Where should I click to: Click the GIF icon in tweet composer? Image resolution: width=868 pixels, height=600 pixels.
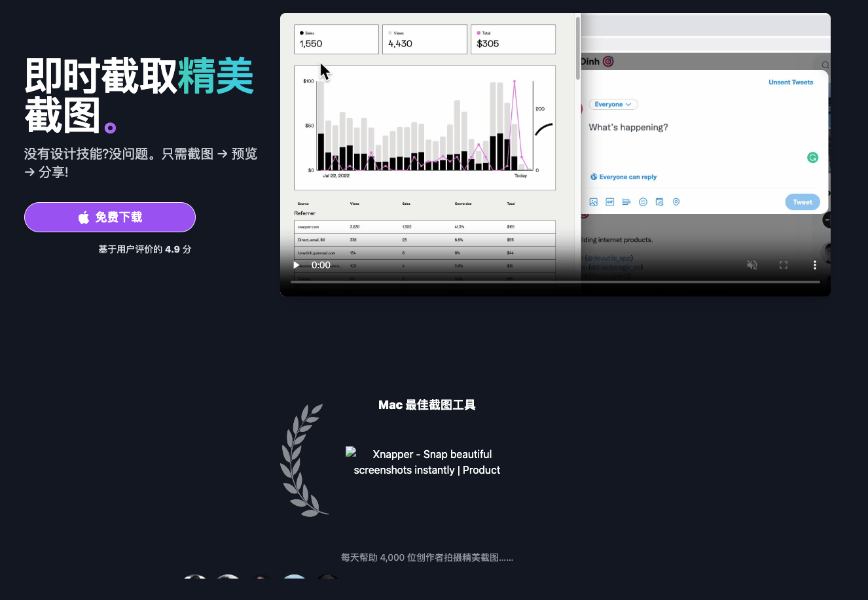click(x=610, y=202)
